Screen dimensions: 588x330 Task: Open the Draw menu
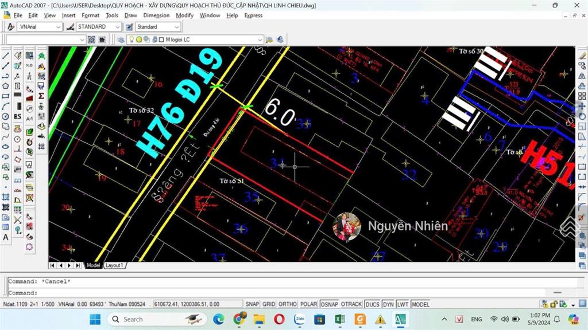(130, 15)
